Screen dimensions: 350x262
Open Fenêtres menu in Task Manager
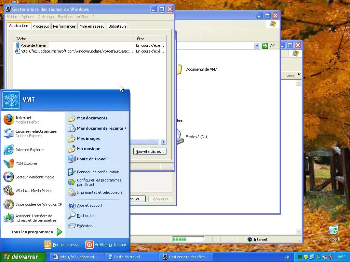click(65, 17)
